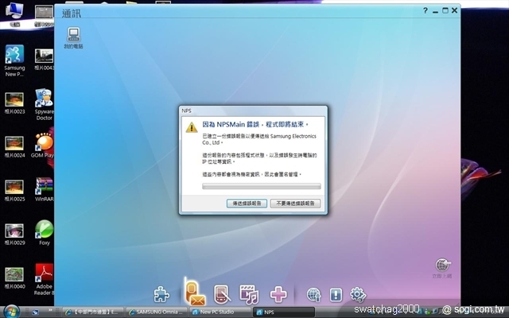
Task: Open Adobe Reader 8 desktop shortcut
Action: tap(45, 279)
